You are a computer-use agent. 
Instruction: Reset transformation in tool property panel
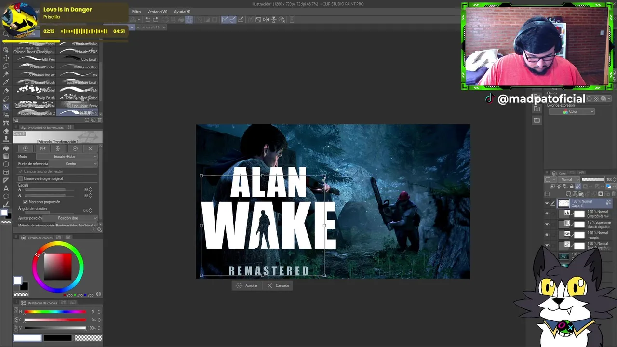click(x=26, y=148)
